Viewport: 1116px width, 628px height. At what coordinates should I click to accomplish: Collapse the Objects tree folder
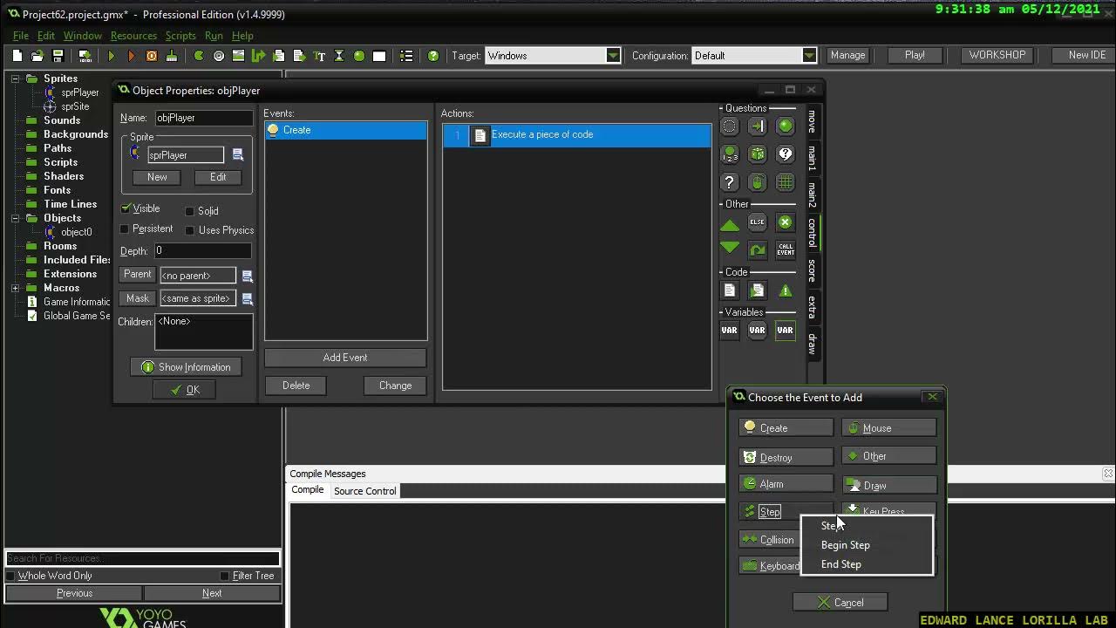[x=16, y=218]
